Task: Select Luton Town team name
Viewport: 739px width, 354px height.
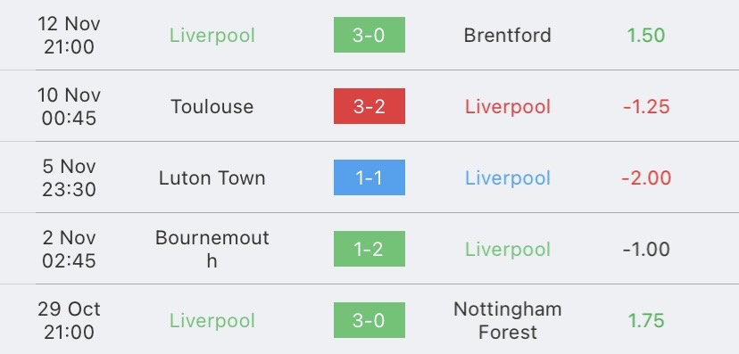Action: point(212,178)
